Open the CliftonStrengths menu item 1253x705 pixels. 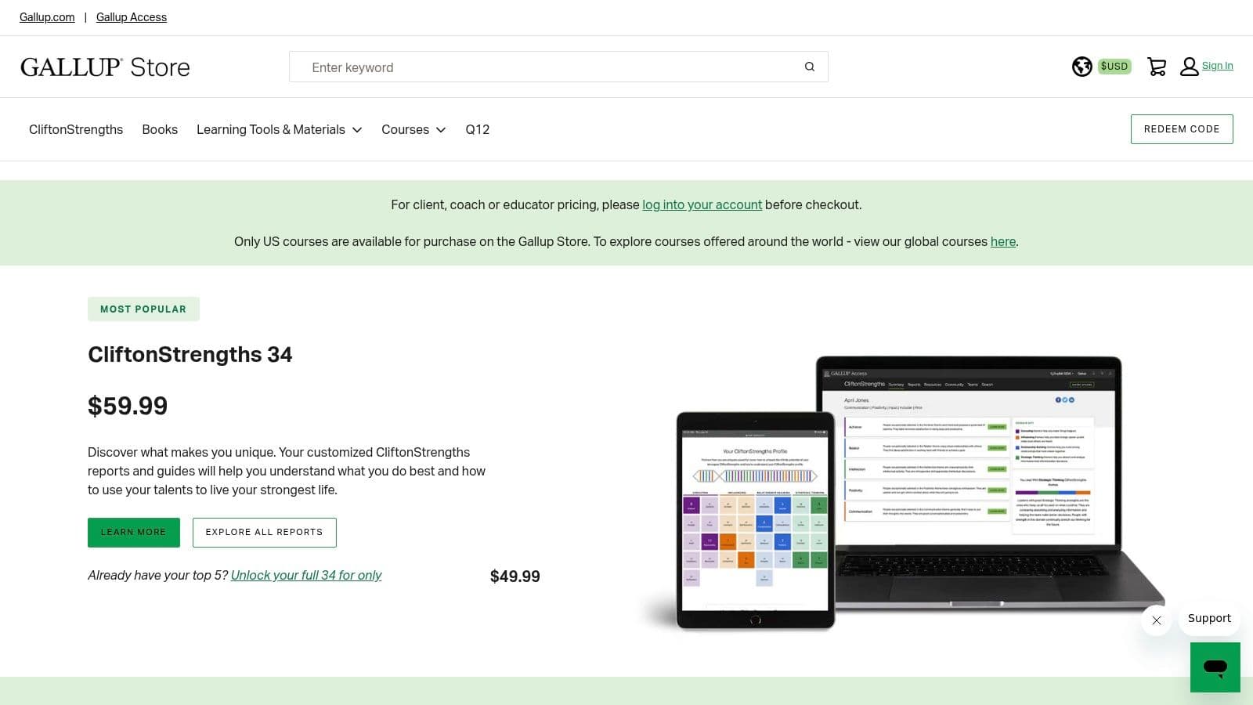pos(76,129)
